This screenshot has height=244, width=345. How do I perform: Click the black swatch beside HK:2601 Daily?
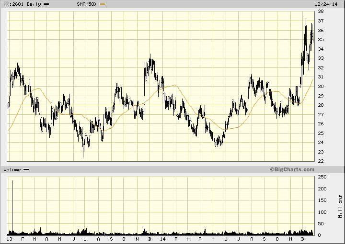[x=46, y=4]
